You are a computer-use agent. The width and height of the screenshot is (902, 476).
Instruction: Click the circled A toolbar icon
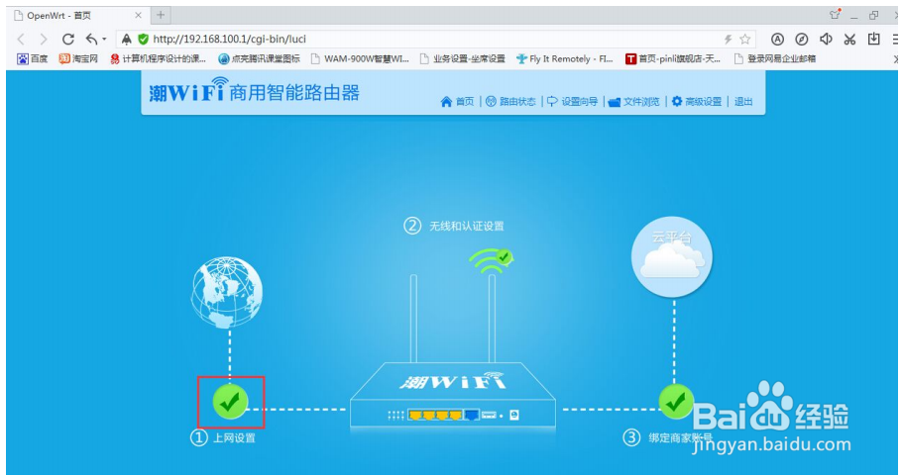pos(778,39)
